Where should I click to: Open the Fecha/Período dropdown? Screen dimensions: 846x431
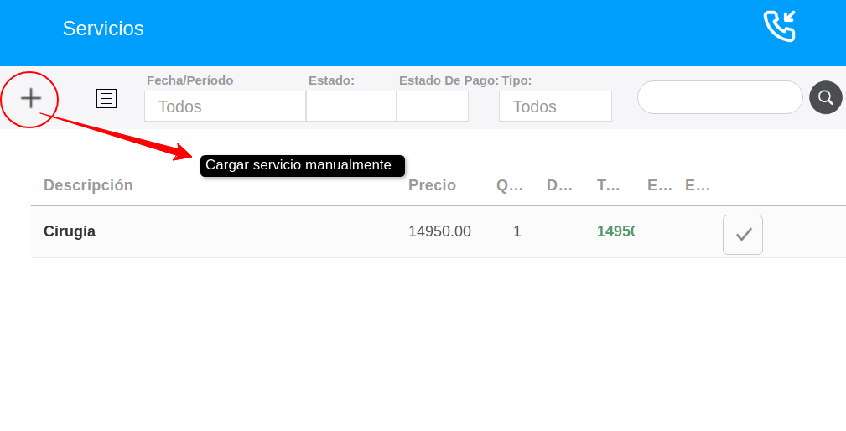point(225,106)
